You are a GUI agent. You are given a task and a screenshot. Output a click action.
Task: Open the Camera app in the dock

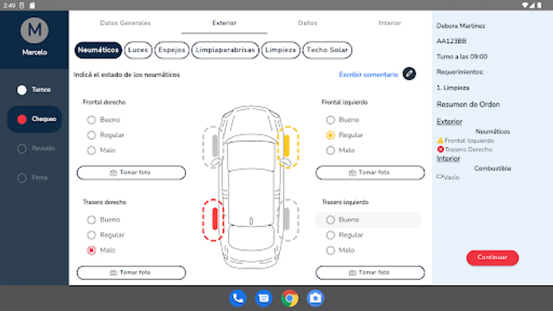(315, 298)
